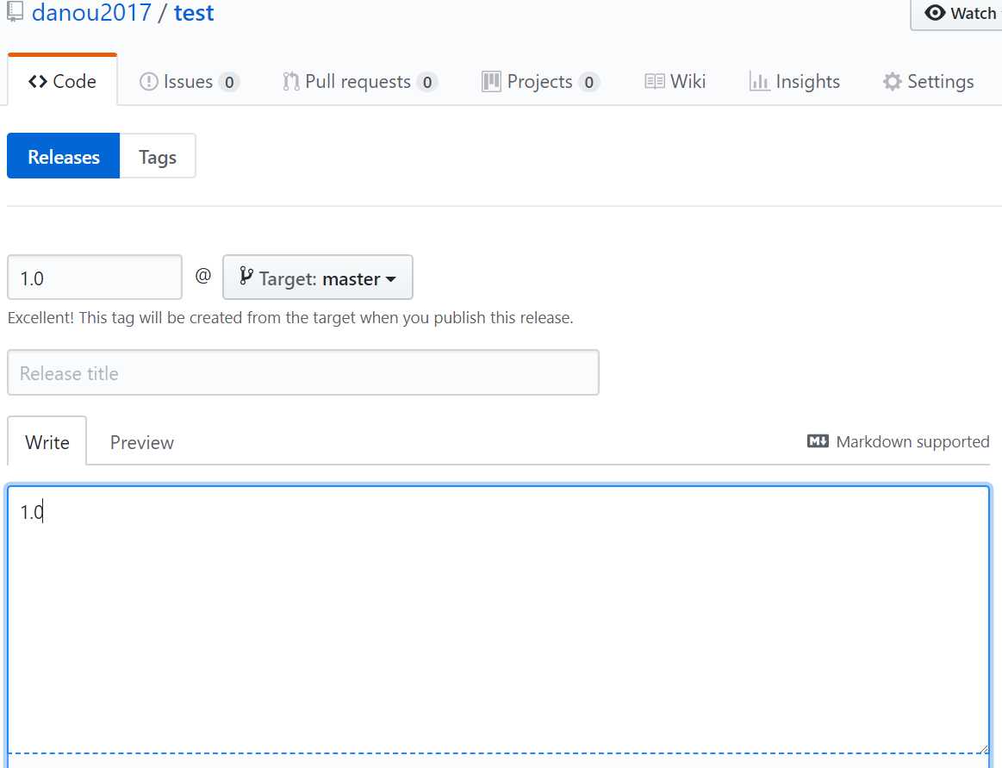Switch to the Preview tab
This screenshot has width=1002, height=768.
[x=142, y=442]
